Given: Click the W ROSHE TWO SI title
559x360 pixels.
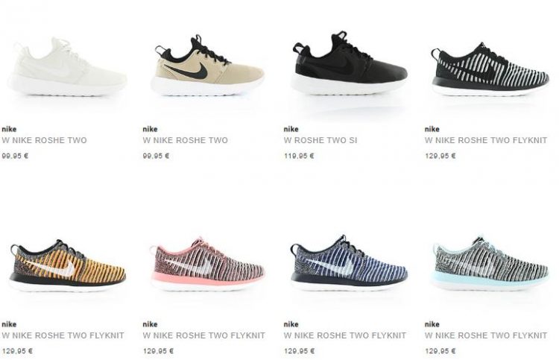Looking at the screenshot, I should pos(320,140).
